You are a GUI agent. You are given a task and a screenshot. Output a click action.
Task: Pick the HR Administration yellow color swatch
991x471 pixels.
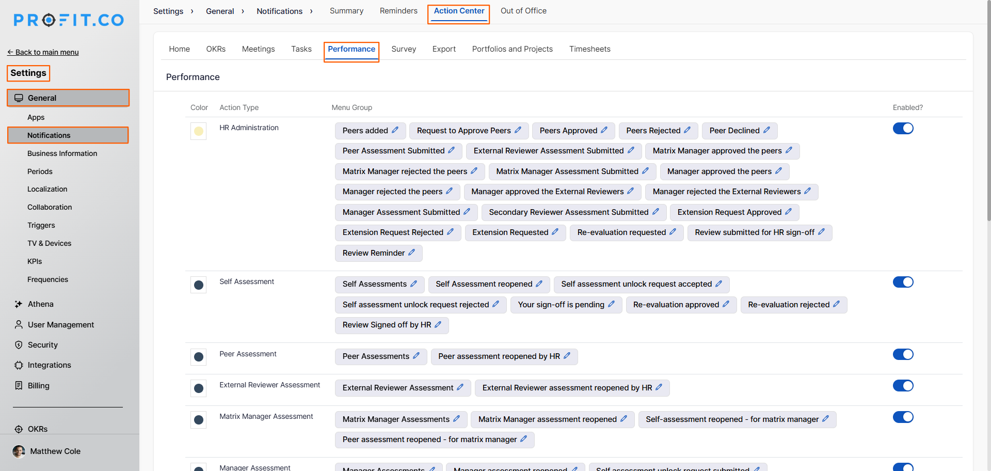(x=199, y=131)
